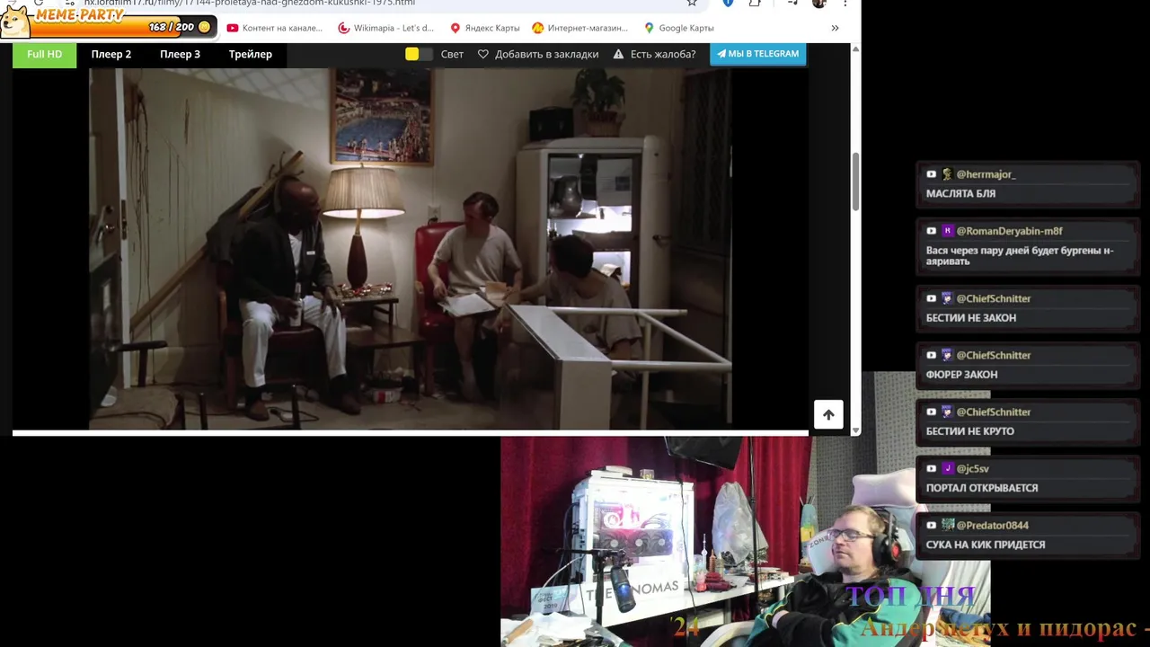This screenshot has width=1150, height=647.
Task: Click chat username @RomanDeryabin-m8f
Action: coord(1009,231)
